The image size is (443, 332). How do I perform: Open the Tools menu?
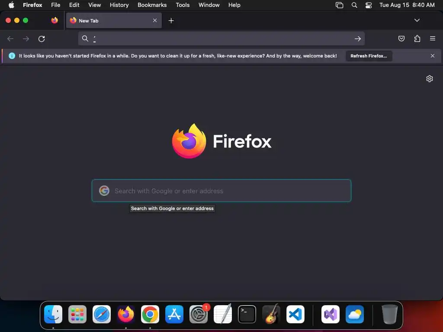(x=183, y=5)
